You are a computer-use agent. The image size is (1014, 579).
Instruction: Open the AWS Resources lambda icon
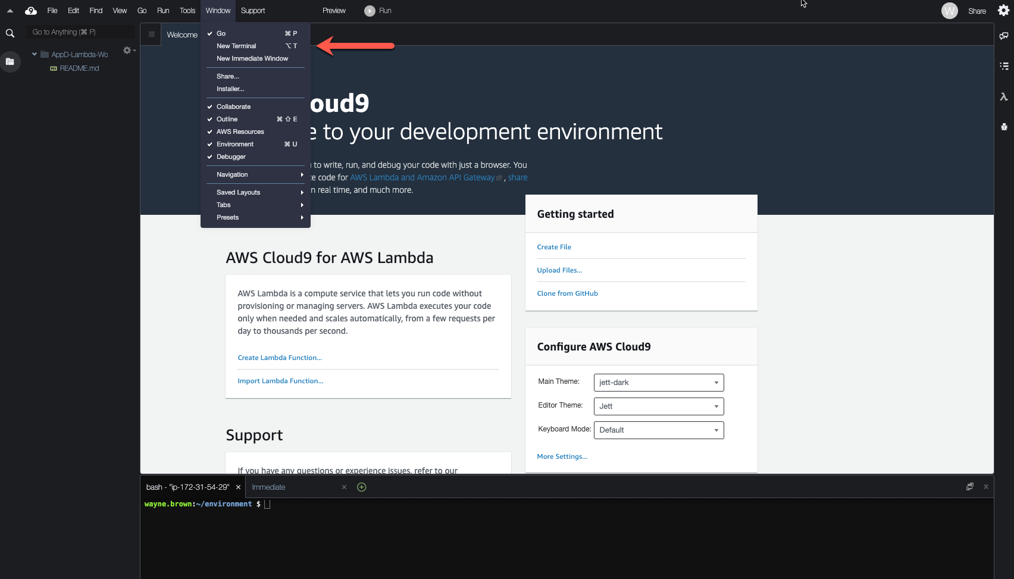point(1004,96)
